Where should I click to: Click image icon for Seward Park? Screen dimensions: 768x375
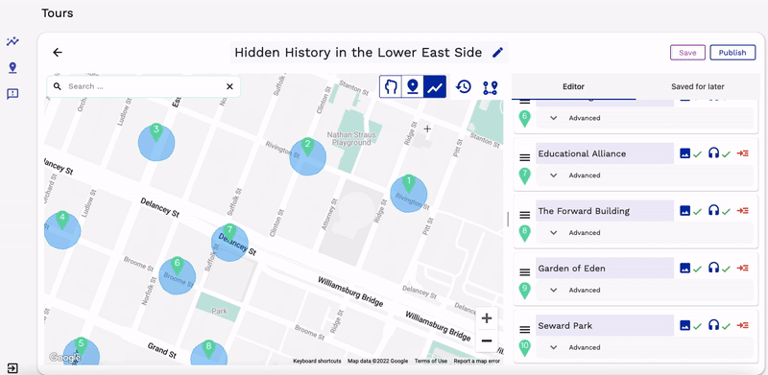point(684,325)
